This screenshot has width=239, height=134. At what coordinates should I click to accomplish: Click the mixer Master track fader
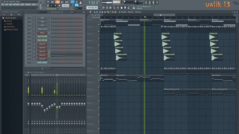pos(28,104)
